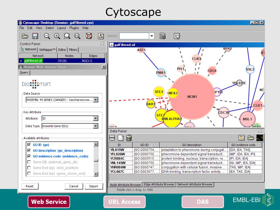Click the Search input field
Viewport: 280px width, 210px height.
pyautogui.click(x=134, y=36)
